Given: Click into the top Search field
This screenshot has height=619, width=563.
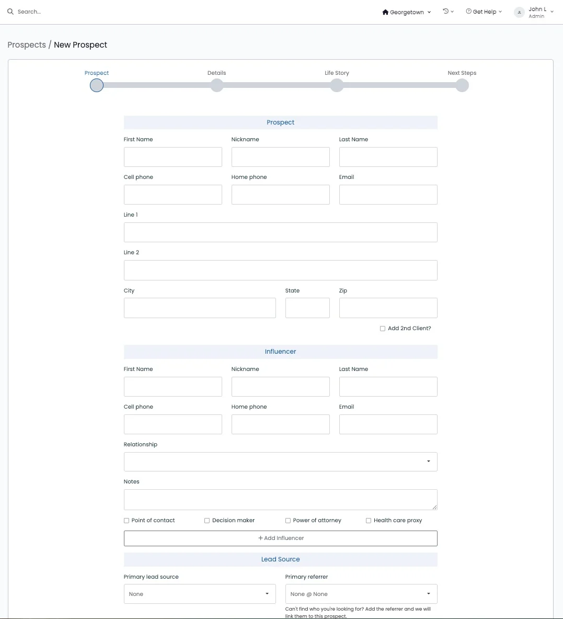Looking at the screenshot, I should coord(29,12).
